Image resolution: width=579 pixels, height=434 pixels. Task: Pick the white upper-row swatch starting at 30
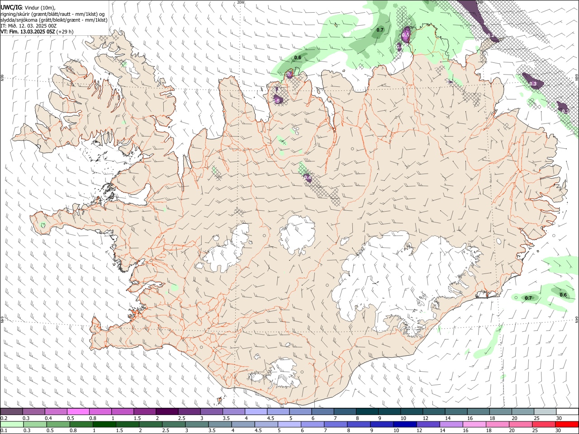pyautogui.click(x=567, y=411)
